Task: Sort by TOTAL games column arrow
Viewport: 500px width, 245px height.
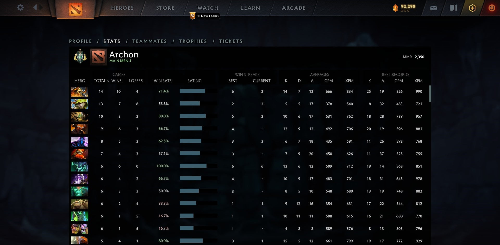Action: [x=108, y=81]
